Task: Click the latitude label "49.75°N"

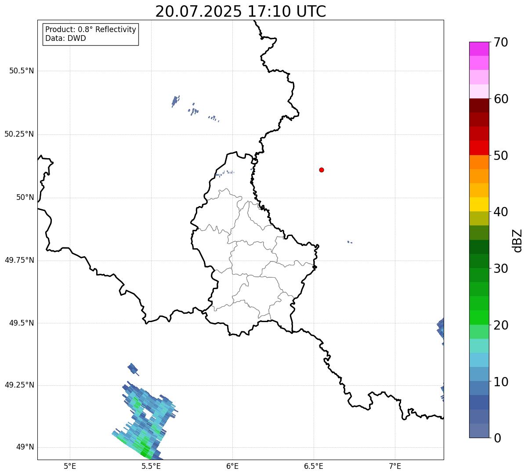Action: pos(19,260)
